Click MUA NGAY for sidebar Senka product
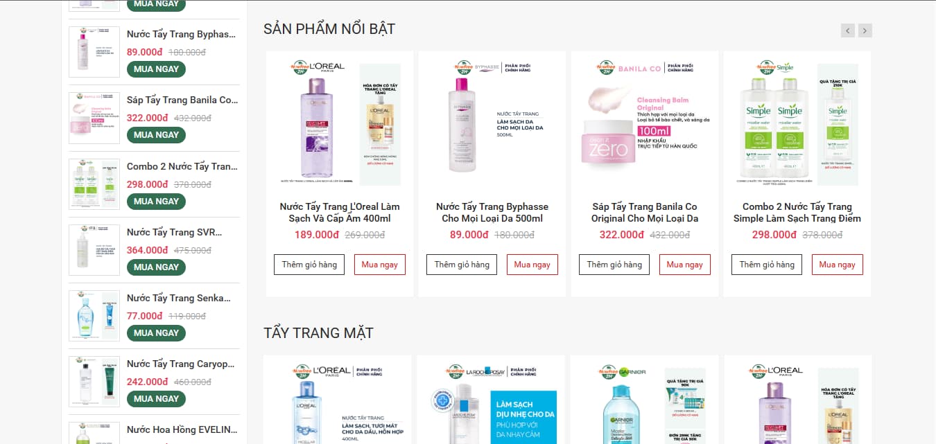The height and width of the screenshot is (444, 936). click(x=156, y=332)
